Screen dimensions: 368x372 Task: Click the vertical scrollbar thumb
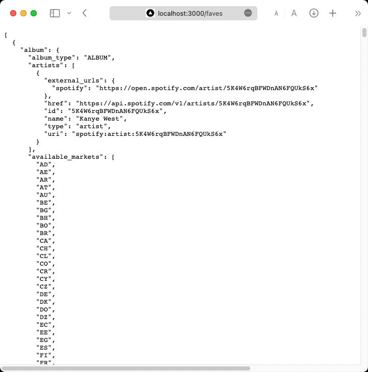pos(364,33)
